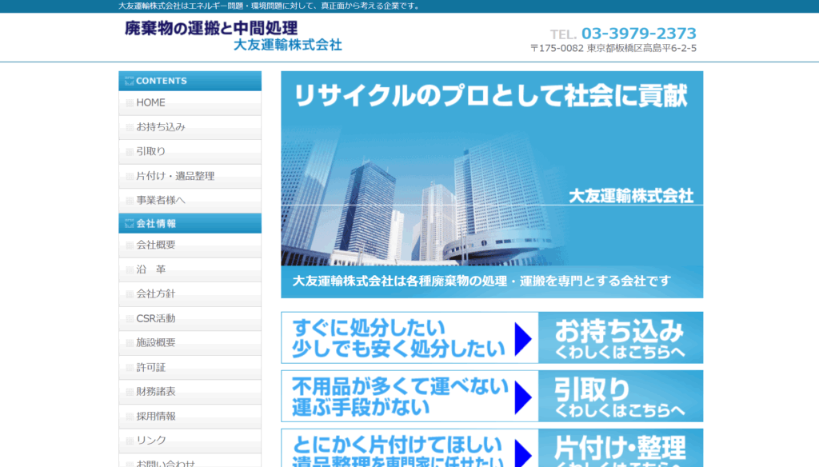Open the 引取り sidebar link

[x=150, y=152]
